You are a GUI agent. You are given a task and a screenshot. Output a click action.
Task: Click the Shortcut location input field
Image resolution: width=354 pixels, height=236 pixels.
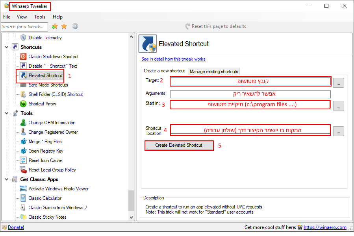coord(250,130)
